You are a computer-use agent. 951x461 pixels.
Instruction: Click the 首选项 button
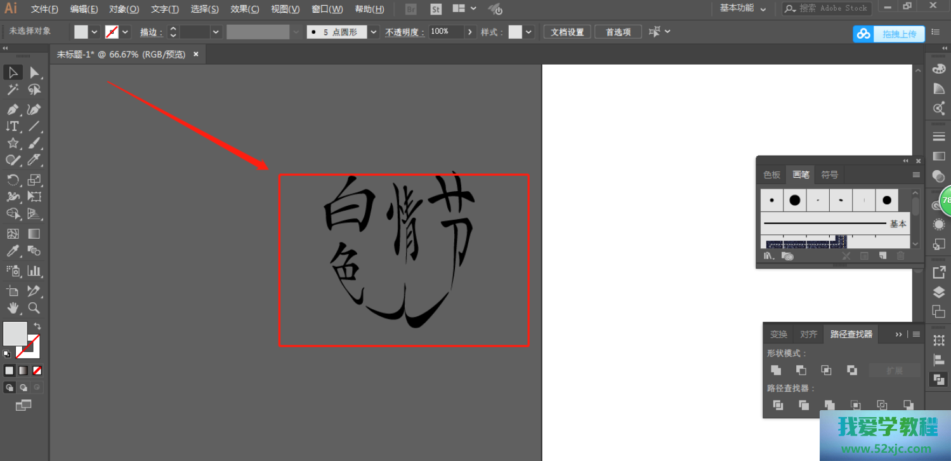click(618, 32)
